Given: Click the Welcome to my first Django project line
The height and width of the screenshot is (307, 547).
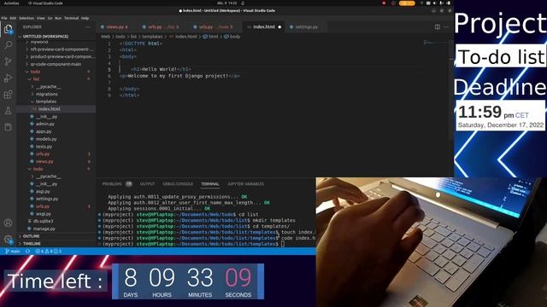Looking at the screenshot, I should pyautogui.click(x=179, y=76).
